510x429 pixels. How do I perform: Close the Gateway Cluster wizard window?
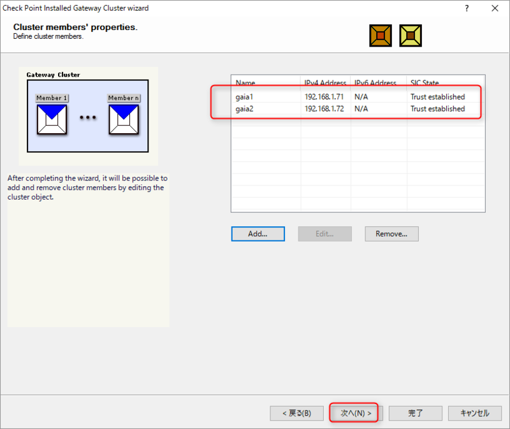coord(495,8)
